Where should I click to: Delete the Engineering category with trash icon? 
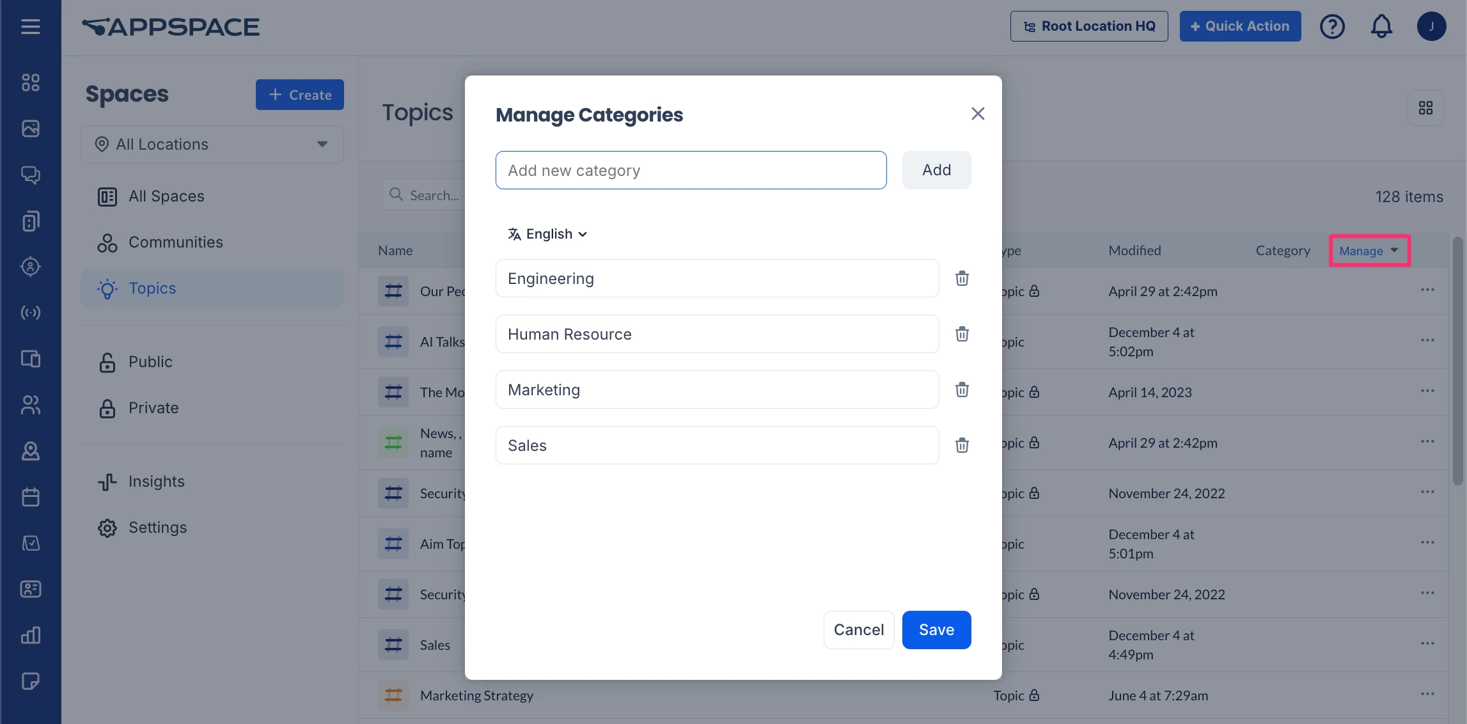click(x=962, y=278)
